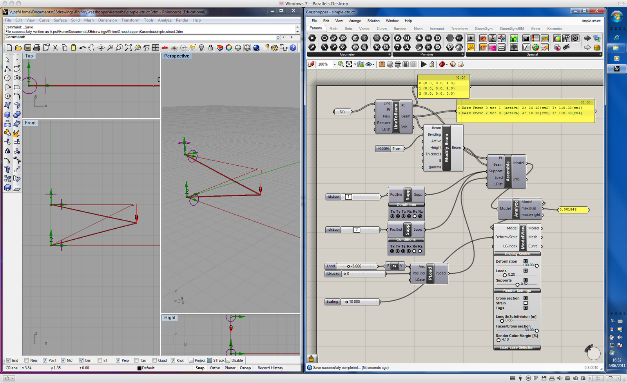Tick the Strain checkbox in ModelView

coord(526,303)
